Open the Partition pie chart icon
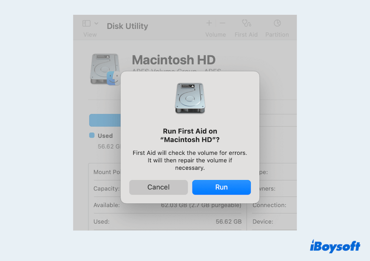370x261 pixels. [277, 23]
